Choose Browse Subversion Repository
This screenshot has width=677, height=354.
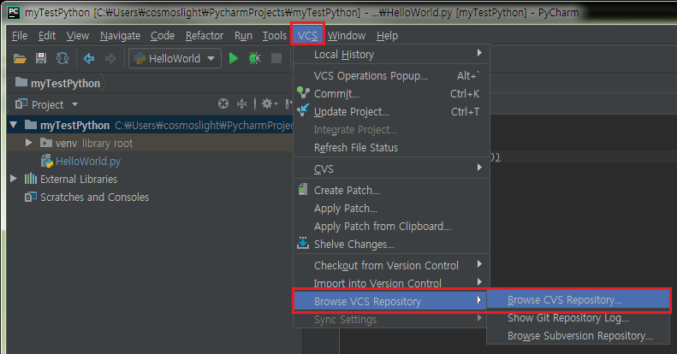click(x=579, y=336)
